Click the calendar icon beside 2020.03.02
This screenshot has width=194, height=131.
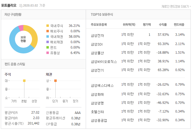21,6
